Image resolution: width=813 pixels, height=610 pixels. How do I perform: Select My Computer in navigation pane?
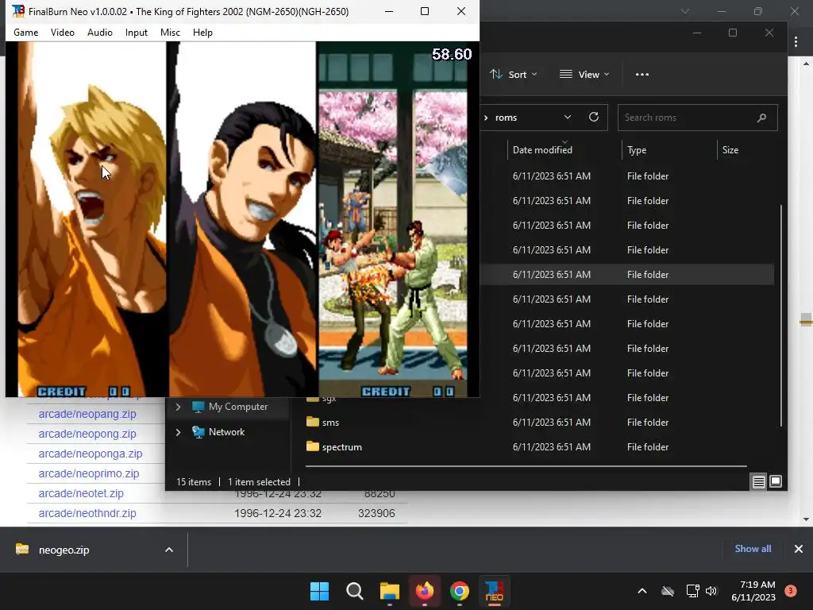coord(238,407)
